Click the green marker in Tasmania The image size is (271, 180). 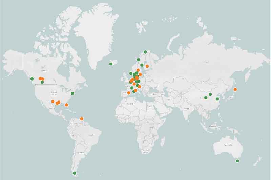237,161
